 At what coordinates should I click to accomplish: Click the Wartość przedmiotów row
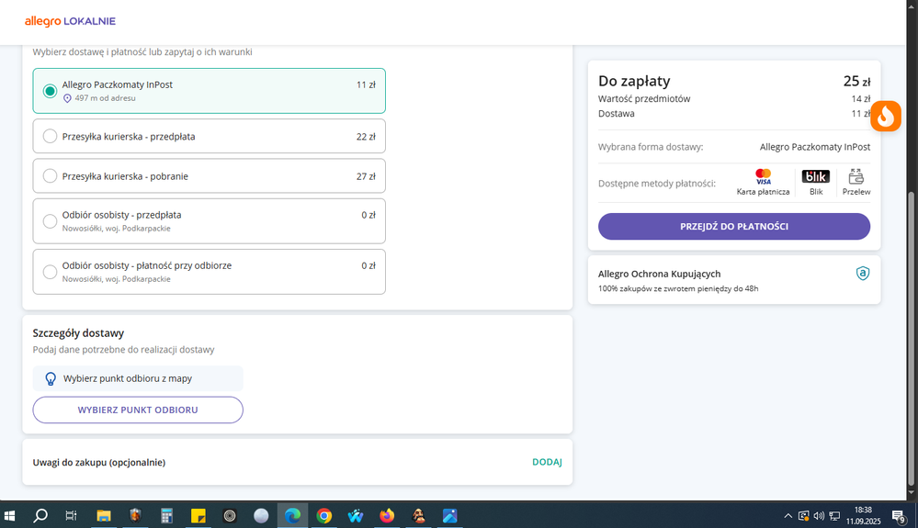click(x=733, y=99)
